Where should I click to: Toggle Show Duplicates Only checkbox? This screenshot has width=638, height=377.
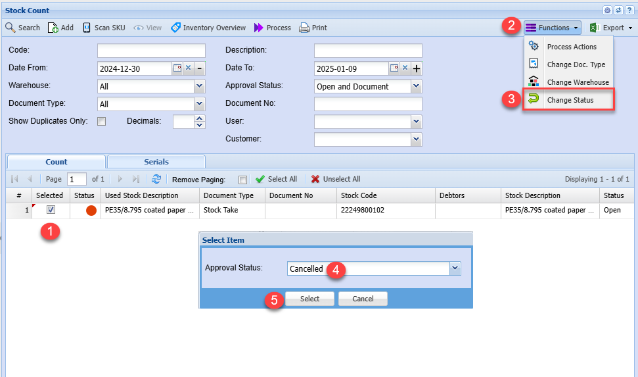coord(101,121)
